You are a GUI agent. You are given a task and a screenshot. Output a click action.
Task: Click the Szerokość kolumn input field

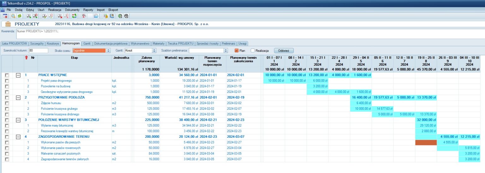click(38, 50)
